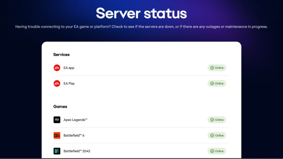The image size is (283, 159).
Task: Click the checkmark in Battlefield 2042 badge
Action: point(212,151)
